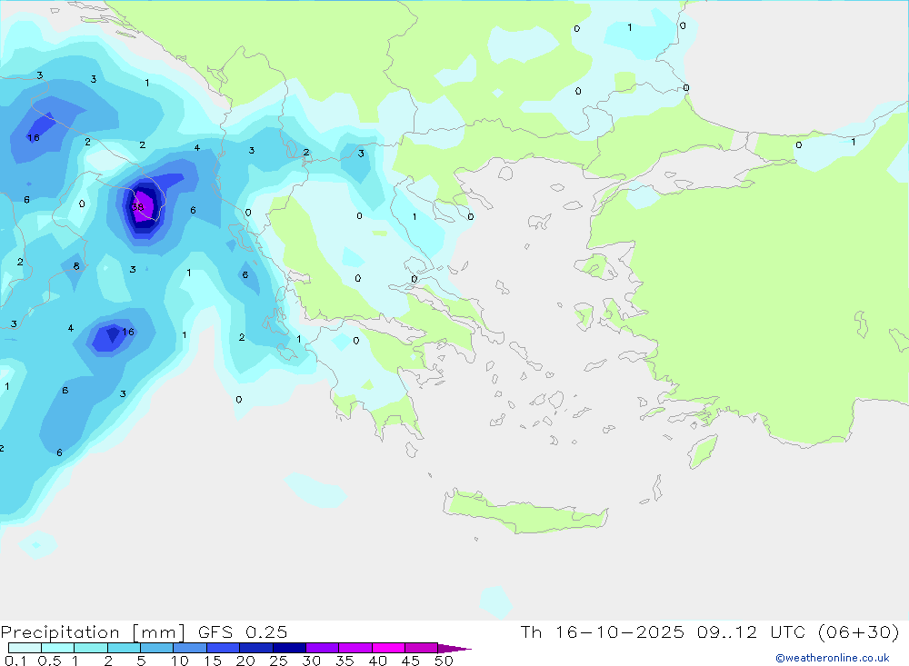
Task: Click the legend label '45'
Action: 411,661
